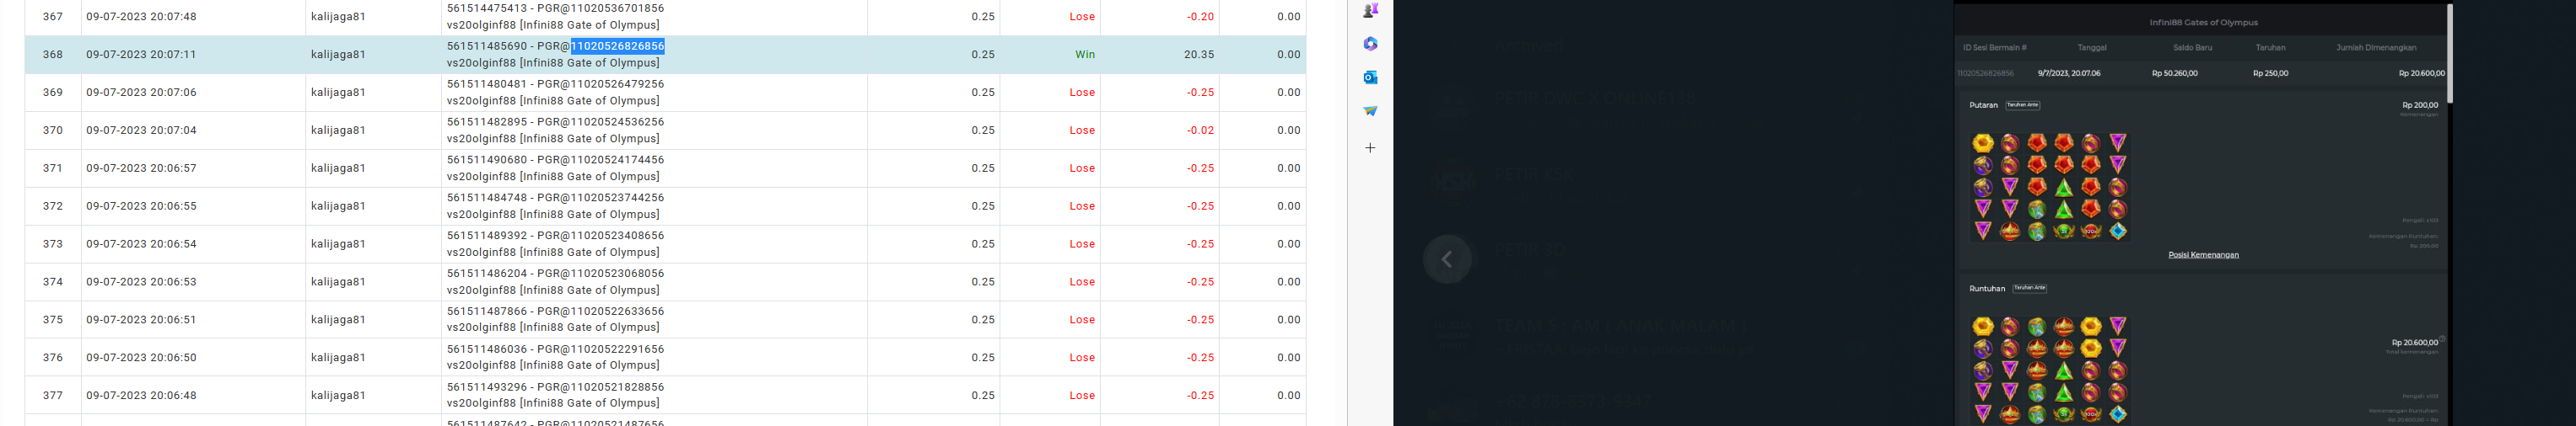Click the 0.25 bet amount in row 377

click(x=983, y=396)
